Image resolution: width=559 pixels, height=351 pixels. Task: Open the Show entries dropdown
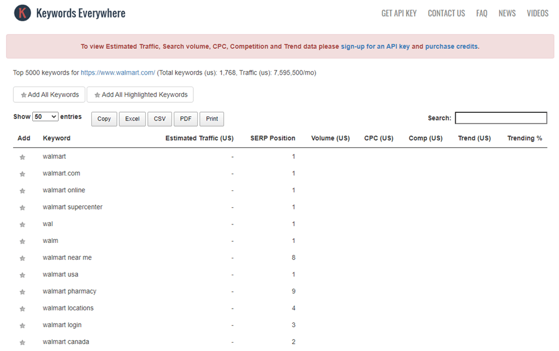pos(45,116)
